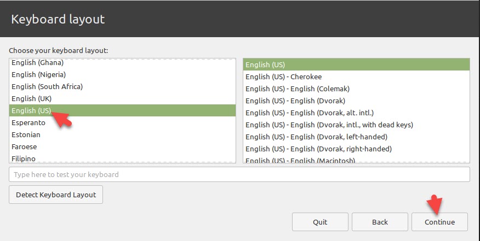Screen dimensions: 480x241
Task: Select Estonian from the layout list
Action: (26, 134)
